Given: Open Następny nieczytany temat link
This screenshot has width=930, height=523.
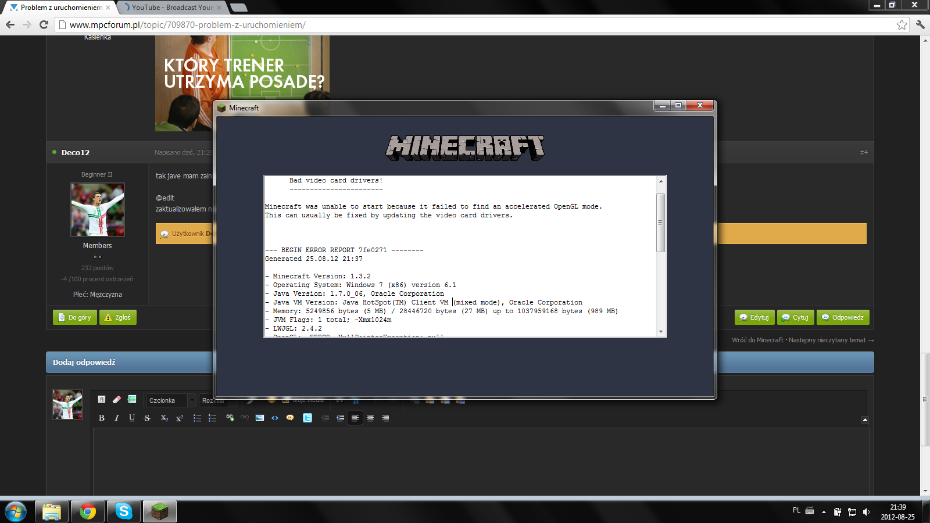Looking at the screenshot, I should pyautogui.click(x=831, y=340).
